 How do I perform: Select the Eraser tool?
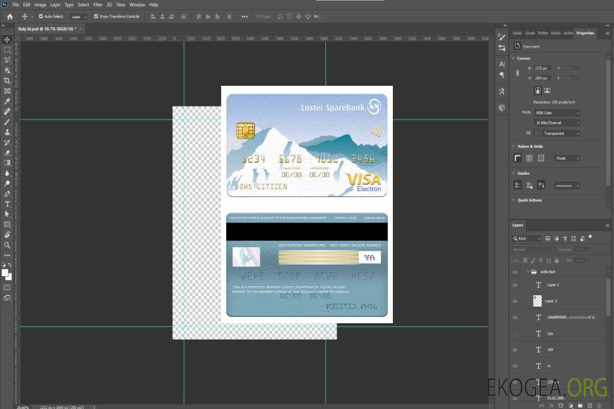[x=7, y=153]
